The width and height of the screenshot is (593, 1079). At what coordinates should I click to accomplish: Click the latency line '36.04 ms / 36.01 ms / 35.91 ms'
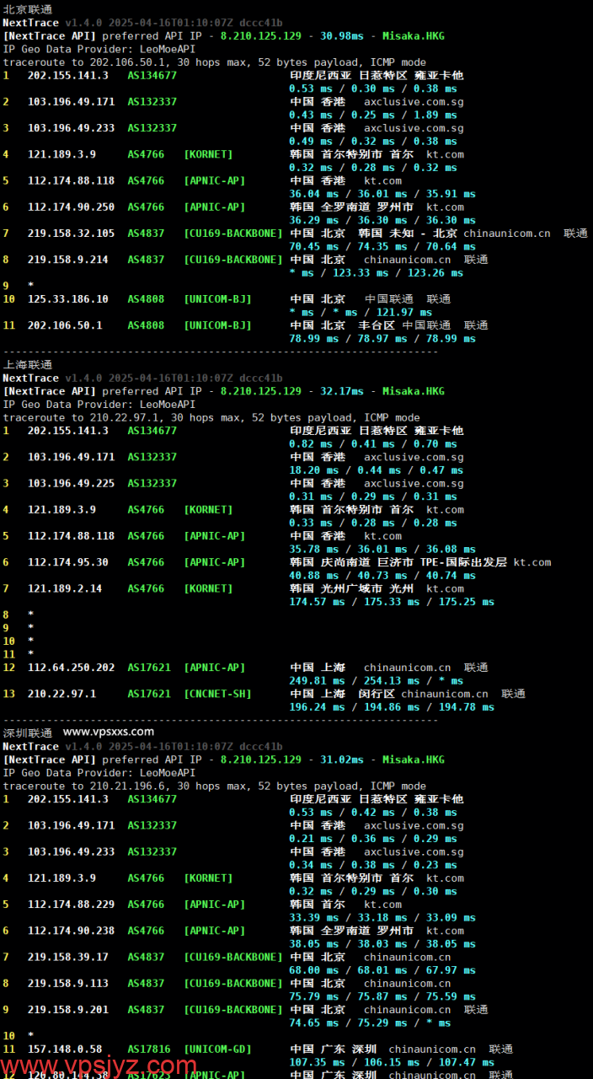click(x=382, y=194)
